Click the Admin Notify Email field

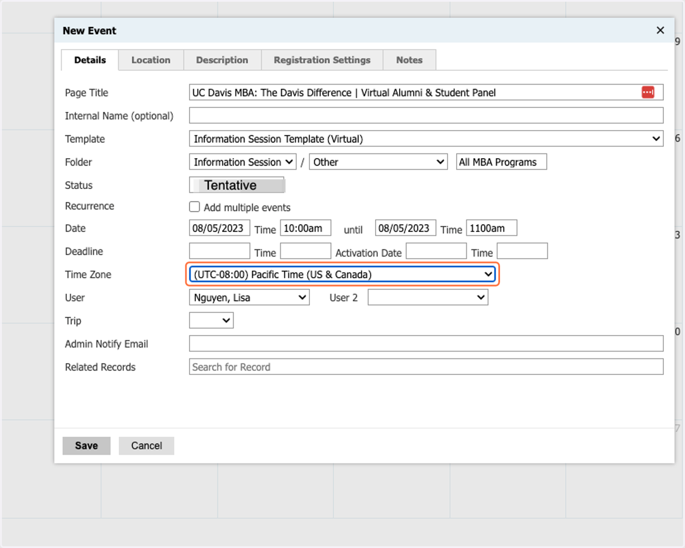(x=426, y=344)
